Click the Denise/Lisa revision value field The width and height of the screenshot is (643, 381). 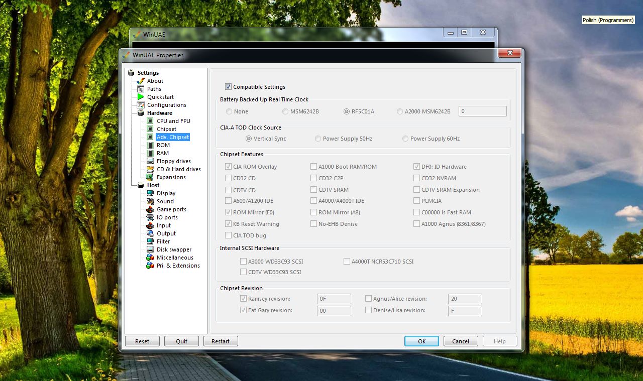click(465, 311)
